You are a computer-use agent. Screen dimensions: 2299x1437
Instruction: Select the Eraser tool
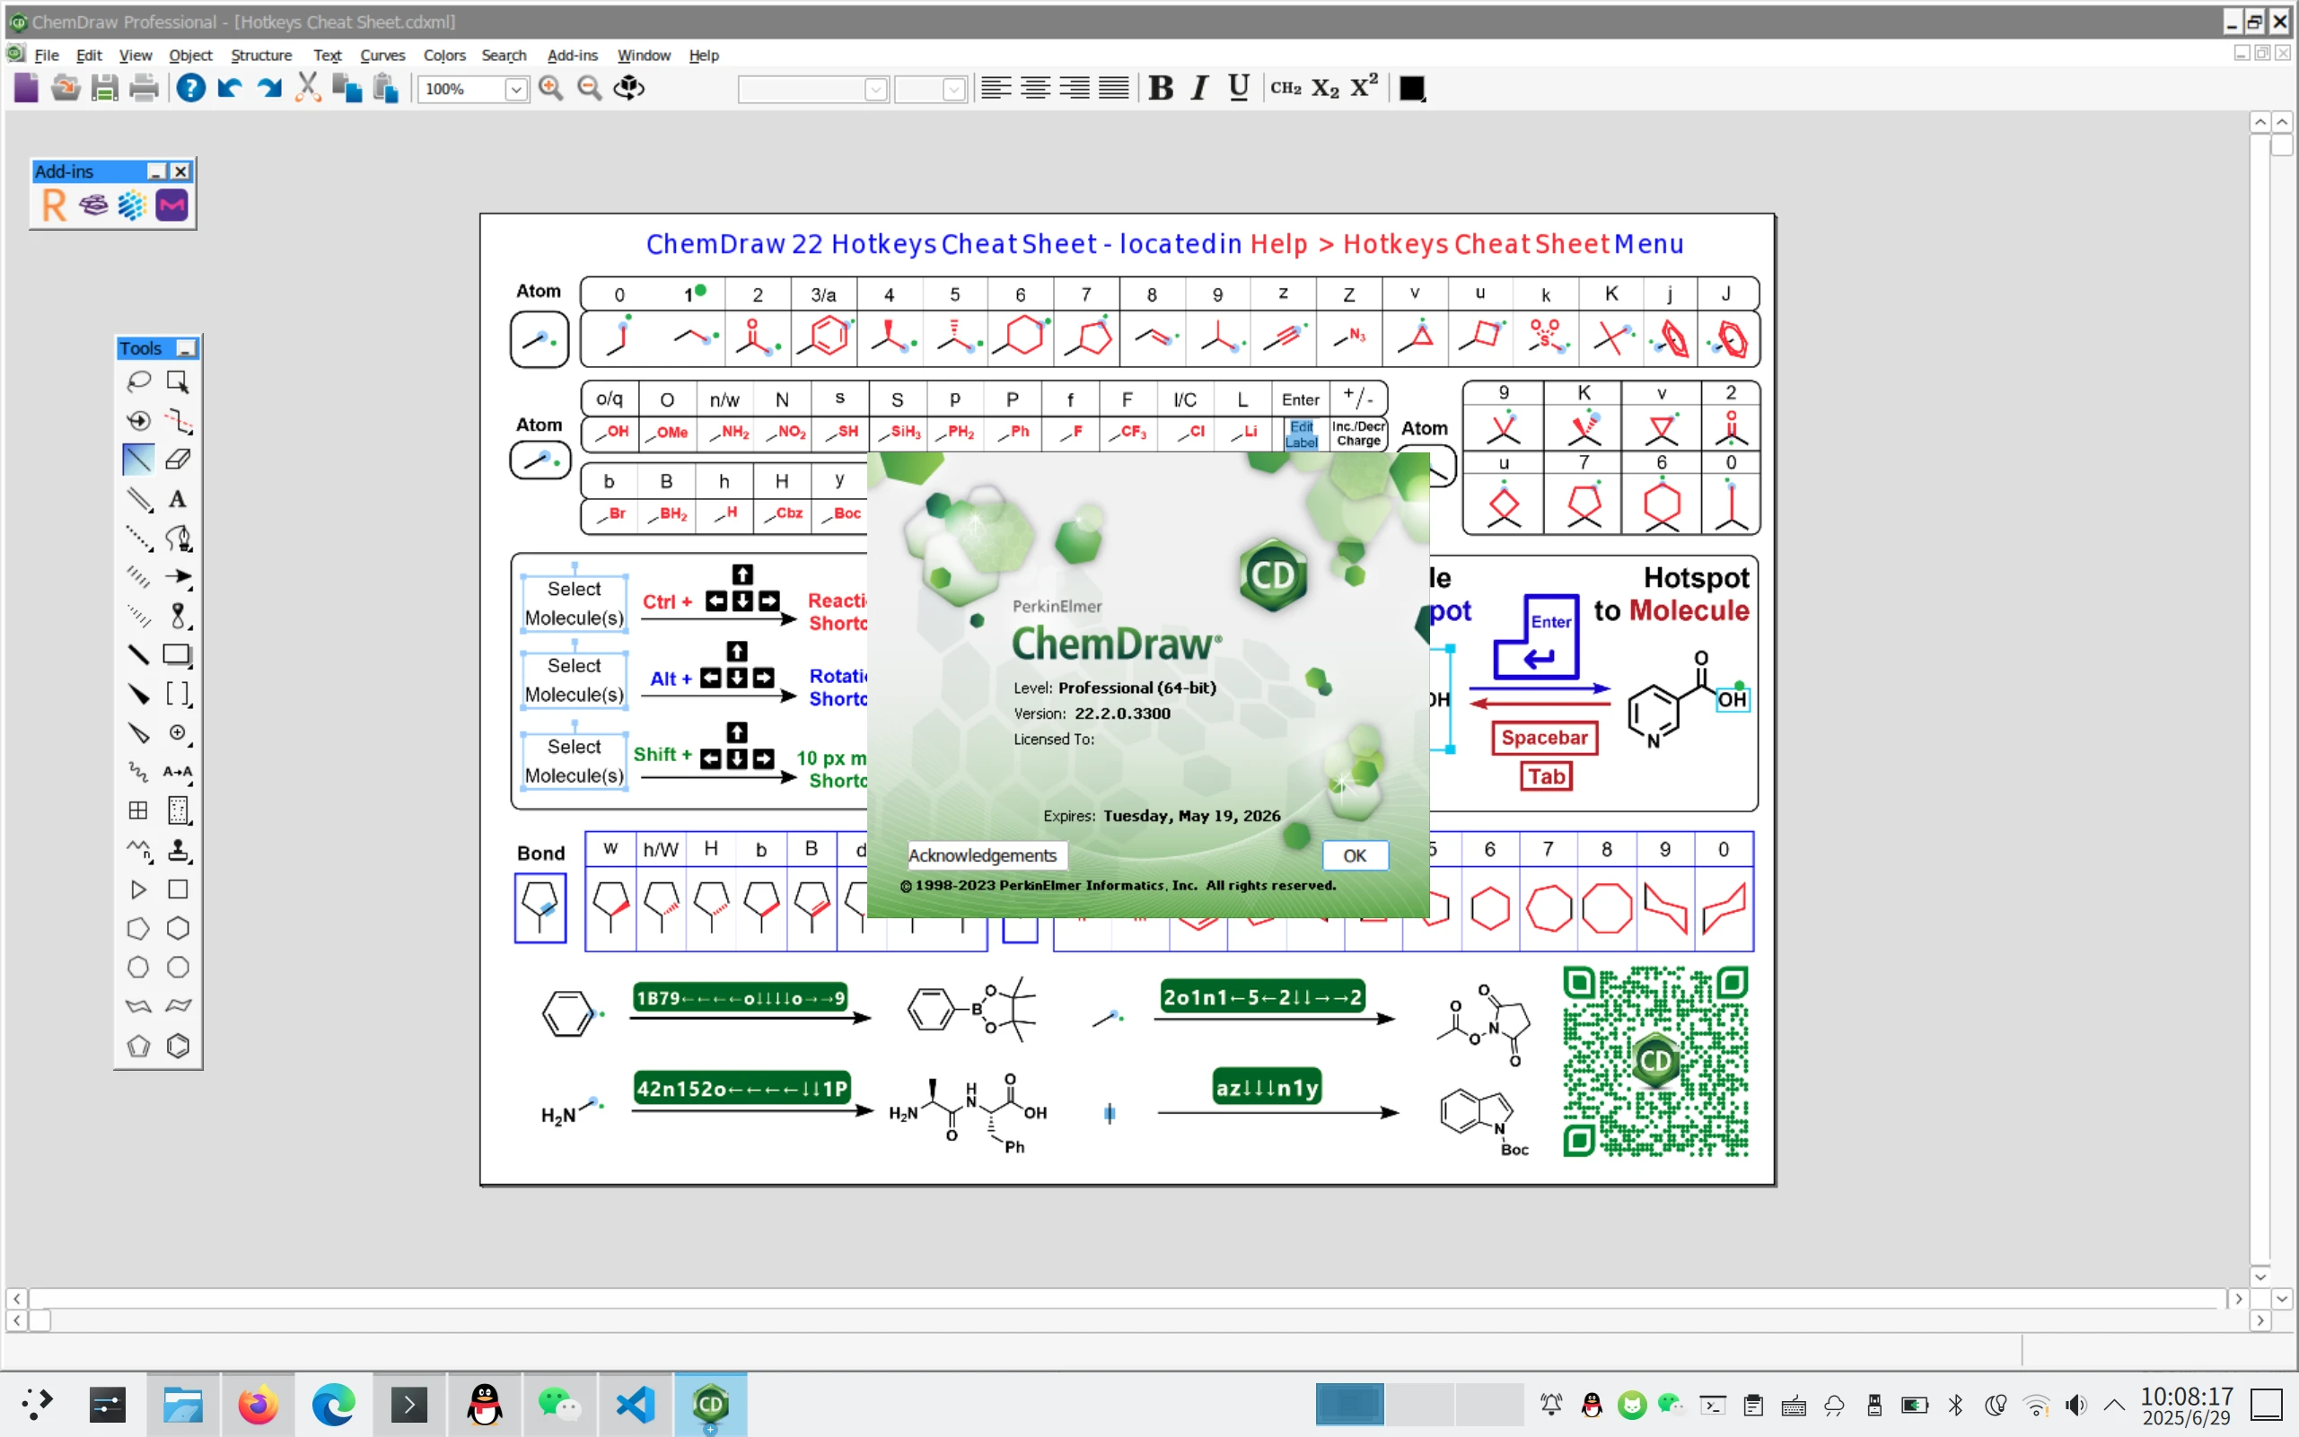tap(178, 459)
